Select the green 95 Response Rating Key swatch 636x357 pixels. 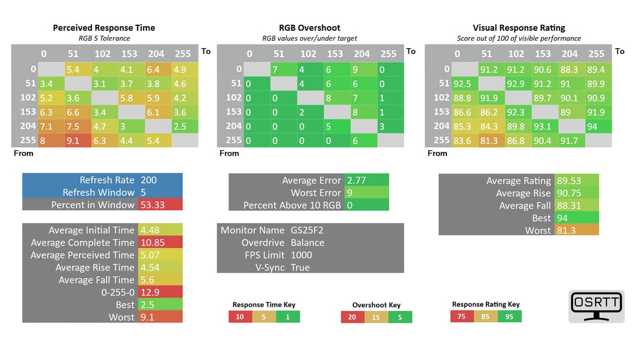pyautogui.click(x=509, y=316)
